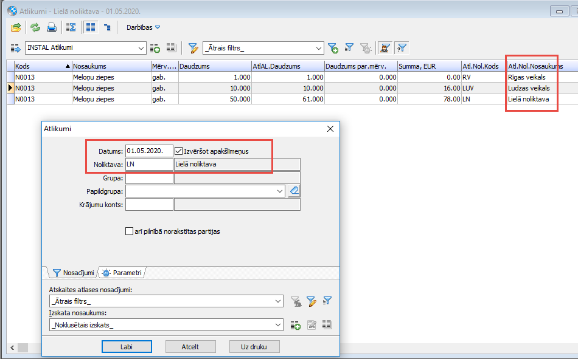This screenshot has height=359, width=578.
Task: Uncheck the Izvēršot apakšlīmeņus checkbox
Action: point(179,151)
